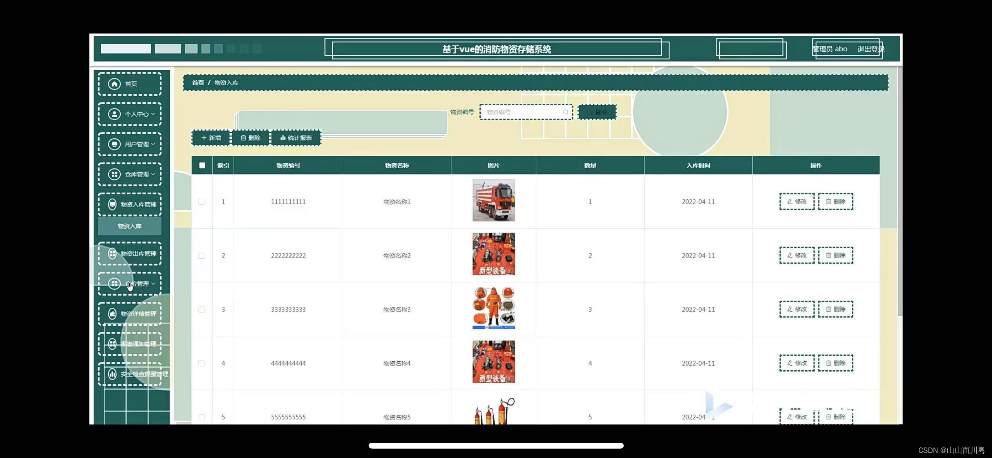
Task: Open the 物资出库管理 menu
Action: coord(138,254)
